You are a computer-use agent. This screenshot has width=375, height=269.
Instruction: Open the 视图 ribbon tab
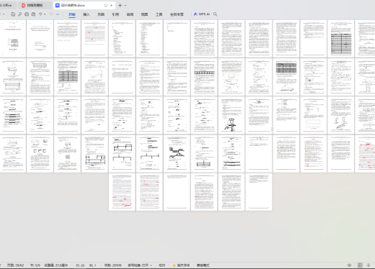coord(144,14)
